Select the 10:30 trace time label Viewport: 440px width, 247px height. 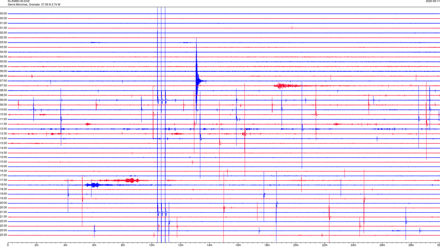pyautogui.click(x=3, y=114)
